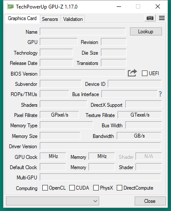Click the Driver Version field
The image size is (171, 211).
pos(100,146)
